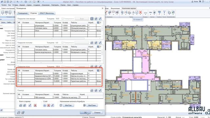Switch to Отделка tab in dialog
Image resolution: width=210 pixels, height=118 pixels.
pyautogui.click(x=33, y=13)
